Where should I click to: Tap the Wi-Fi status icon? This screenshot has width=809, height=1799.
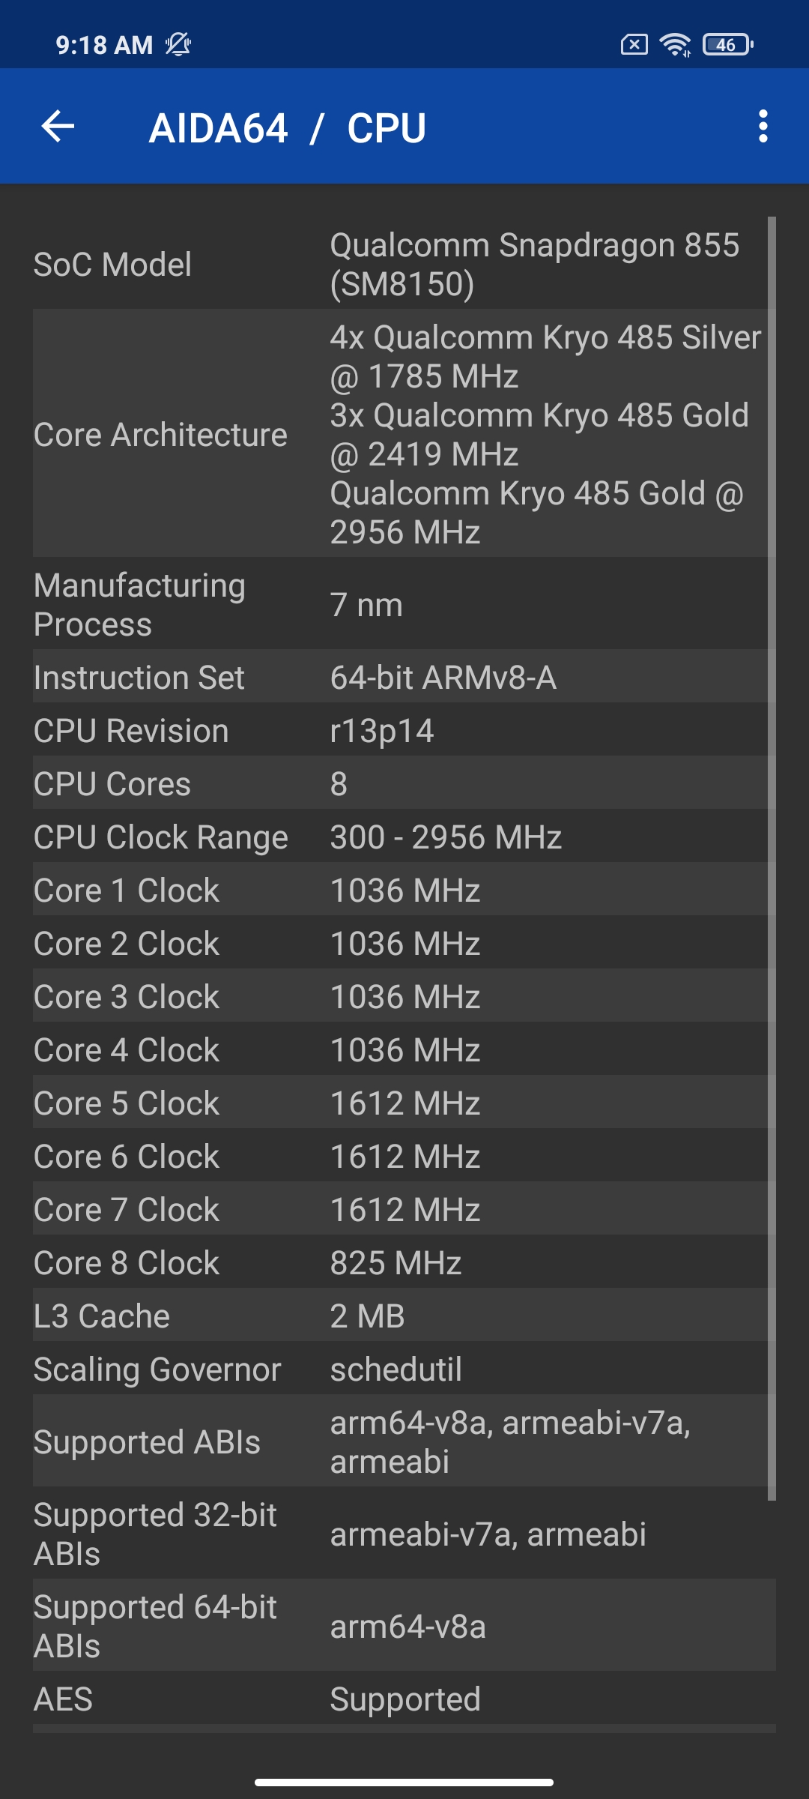675,45
